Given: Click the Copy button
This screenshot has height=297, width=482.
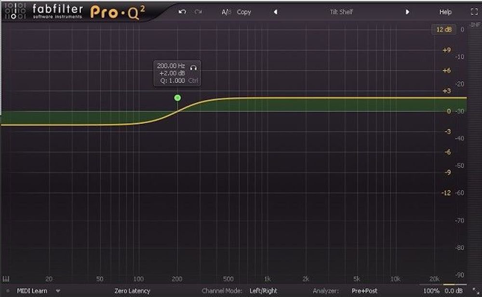Looking at the screenshot, I should [x=244, y=12].
